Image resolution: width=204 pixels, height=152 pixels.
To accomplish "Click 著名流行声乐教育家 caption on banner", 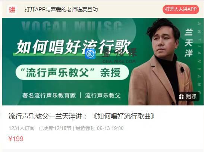I will pos(49,95).
